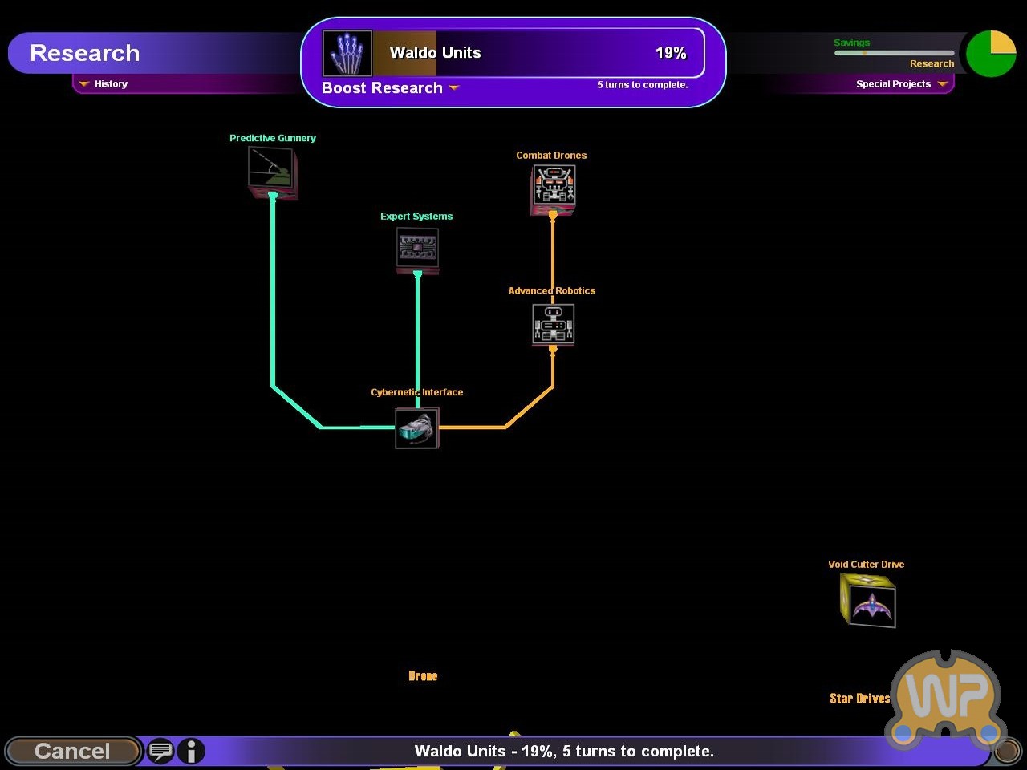
Task: Select the Predictive Gunnery technology icon
Action: point(273,171)
